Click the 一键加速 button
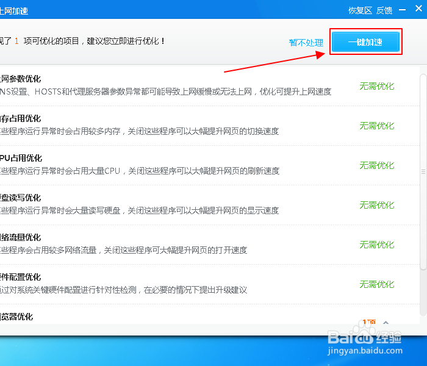The image size is (427, 366). click(x=365, y=41)
